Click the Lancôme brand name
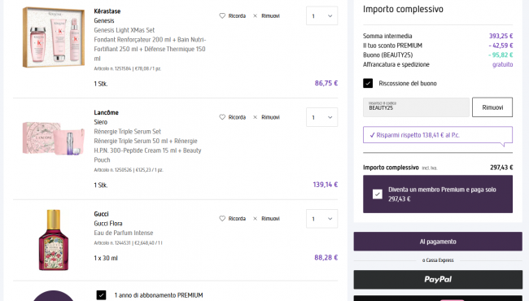529x301 pixels. pos(107,112)
